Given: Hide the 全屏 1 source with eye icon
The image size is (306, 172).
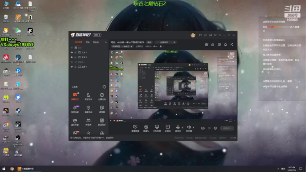Looking at the screenshot, I should pyautogui.click(x=72, y=67).
